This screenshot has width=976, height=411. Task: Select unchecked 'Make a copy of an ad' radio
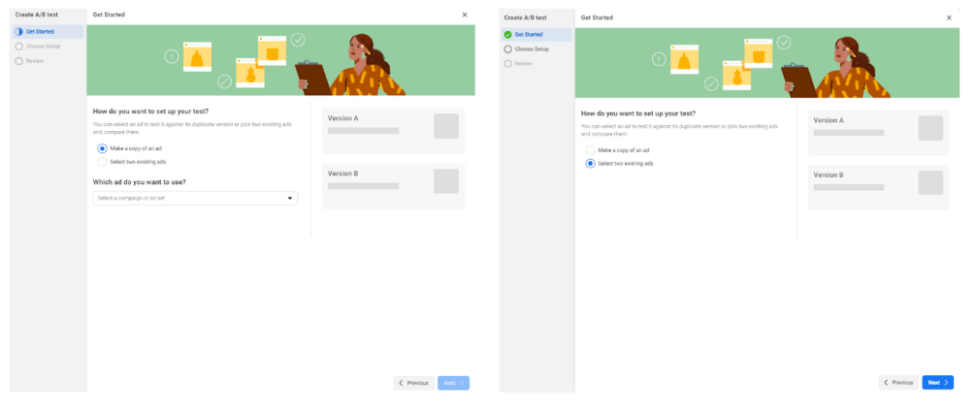point(590,150)
